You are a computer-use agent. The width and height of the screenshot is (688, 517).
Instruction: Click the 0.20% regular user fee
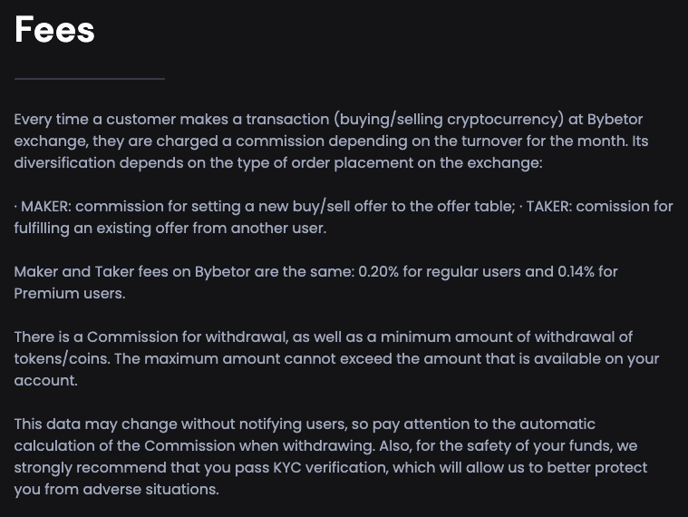coord(378,272)
